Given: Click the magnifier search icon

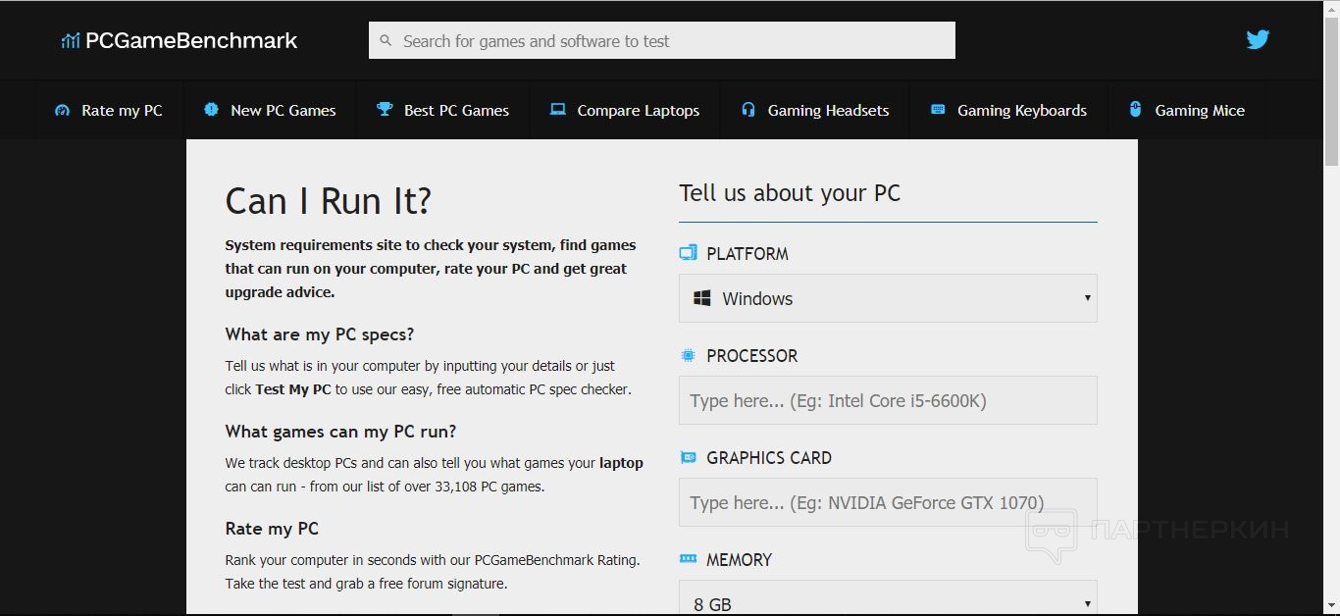Looking at the screenshot, I should point(386,41).
